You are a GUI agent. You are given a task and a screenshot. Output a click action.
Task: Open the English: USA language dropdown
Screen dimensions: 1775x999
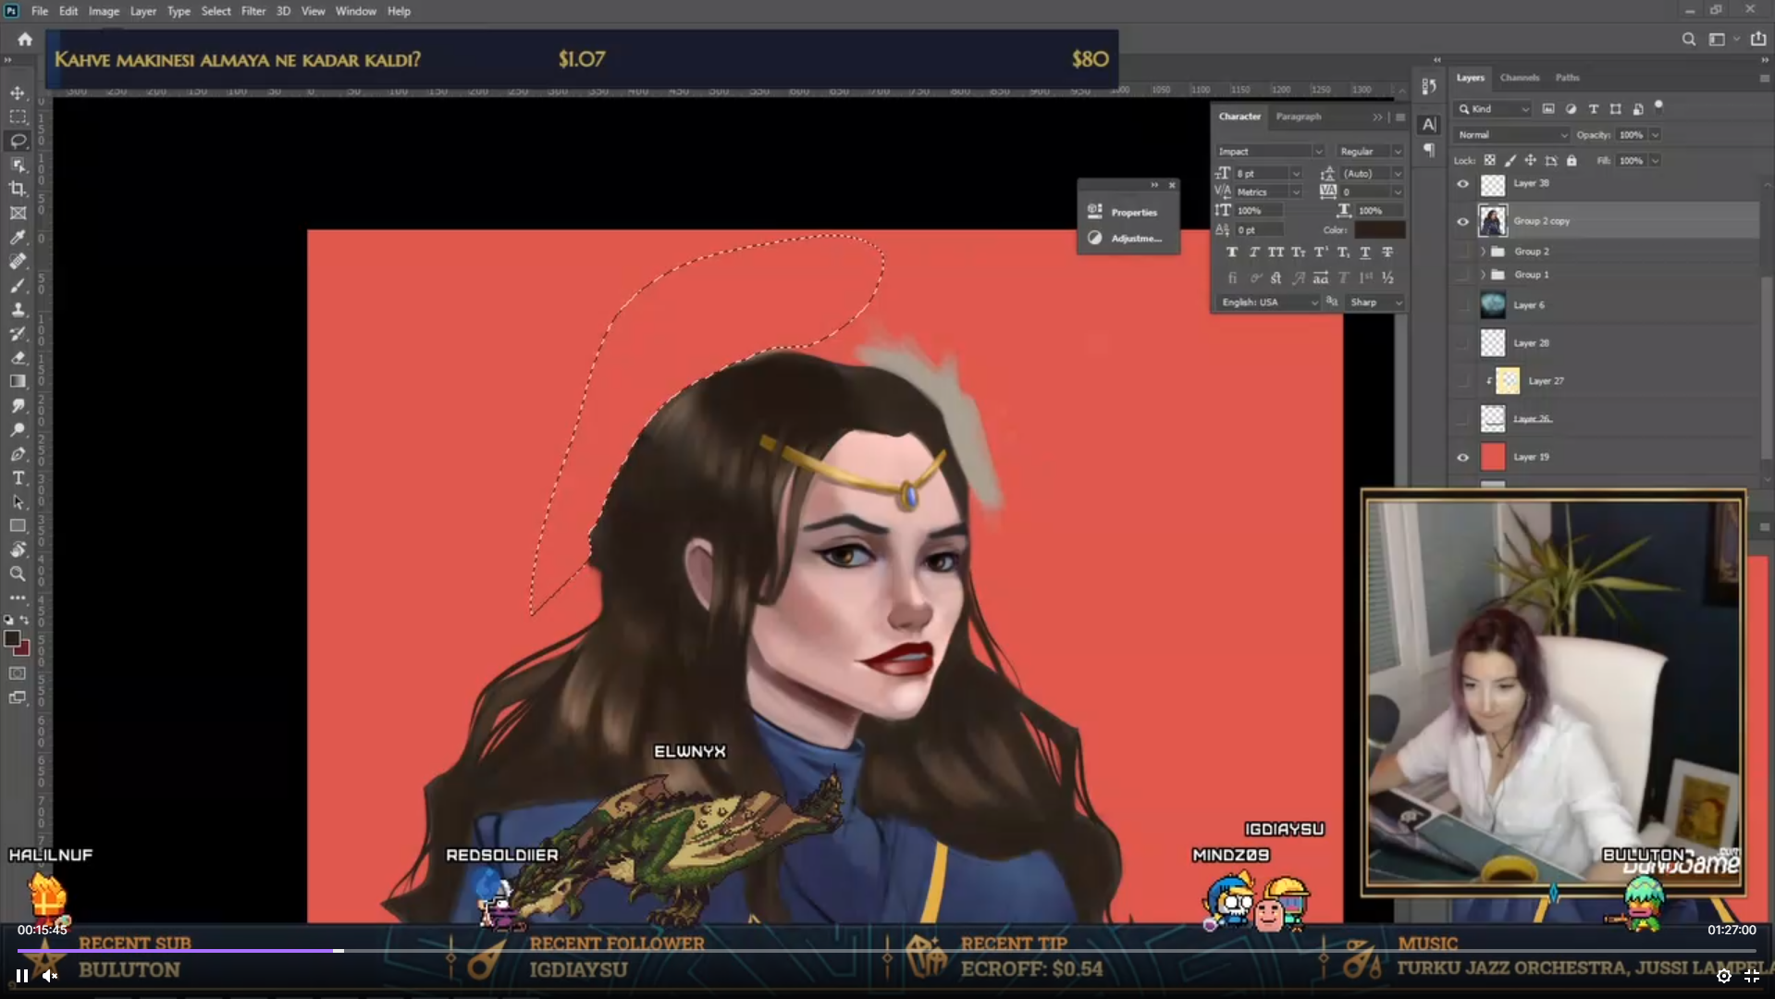(x=1268, y=302)
